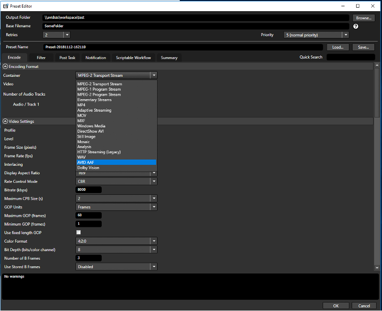
Task: Click the Bitrate (kbps) 8000 field
Action: click(89, 189)
